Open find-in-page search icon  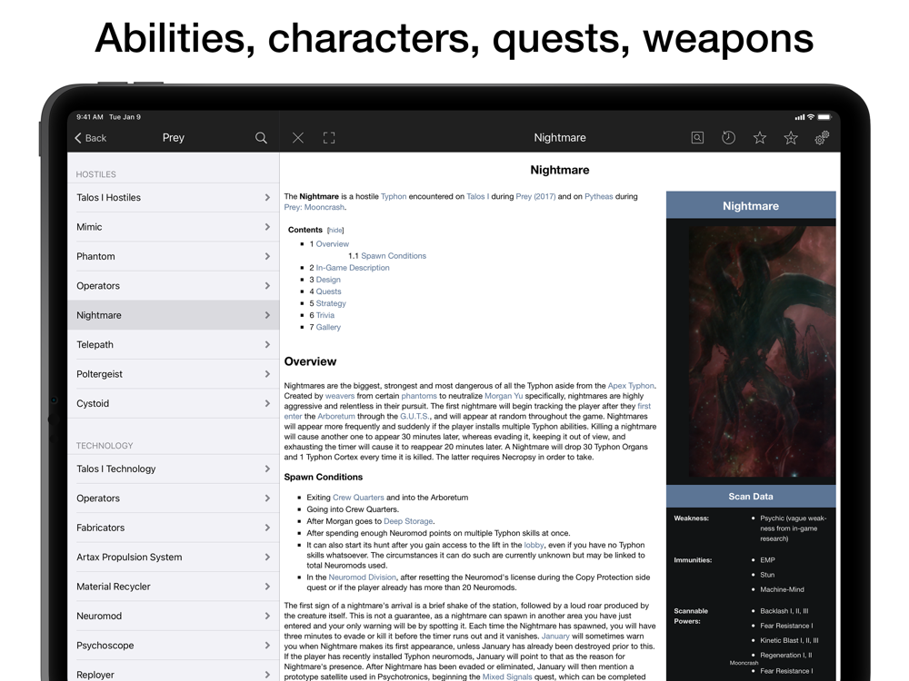pyautogui.click(x=697, y=138)
